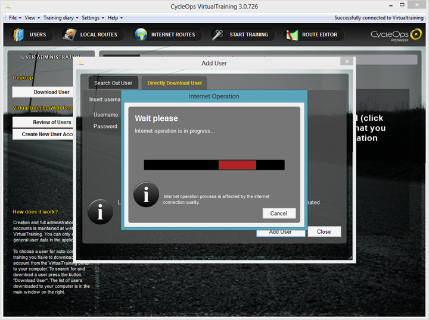Click the Start Training tools icon
Image resolution: width=429 pixels, height=320 pixels.
click(x=218, y=34)
